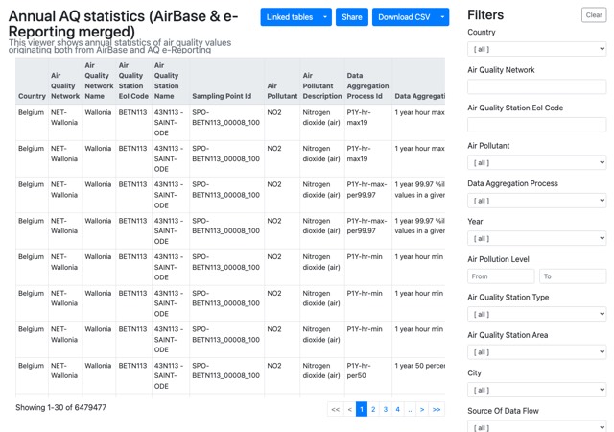This screenshot has height=432, width=614.
Task: Open the Linked tables button
Action: [290, 17]
